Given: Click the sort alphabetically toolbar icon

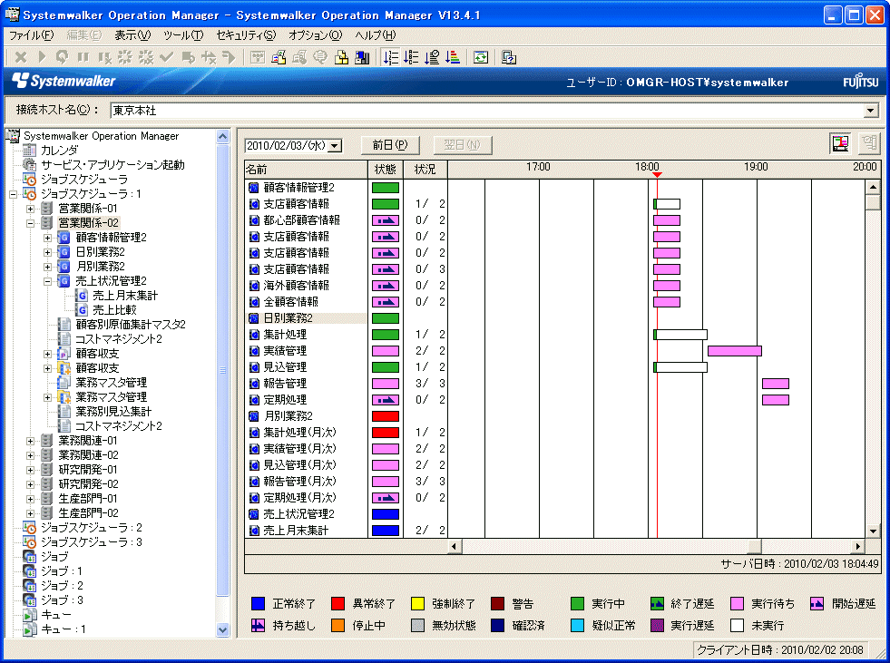Looking at the screenshot, I should [x=411, y=57].
